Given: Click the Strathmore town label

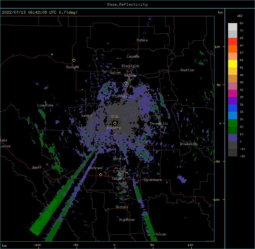Looking at the screenshot, I should 153,180.
